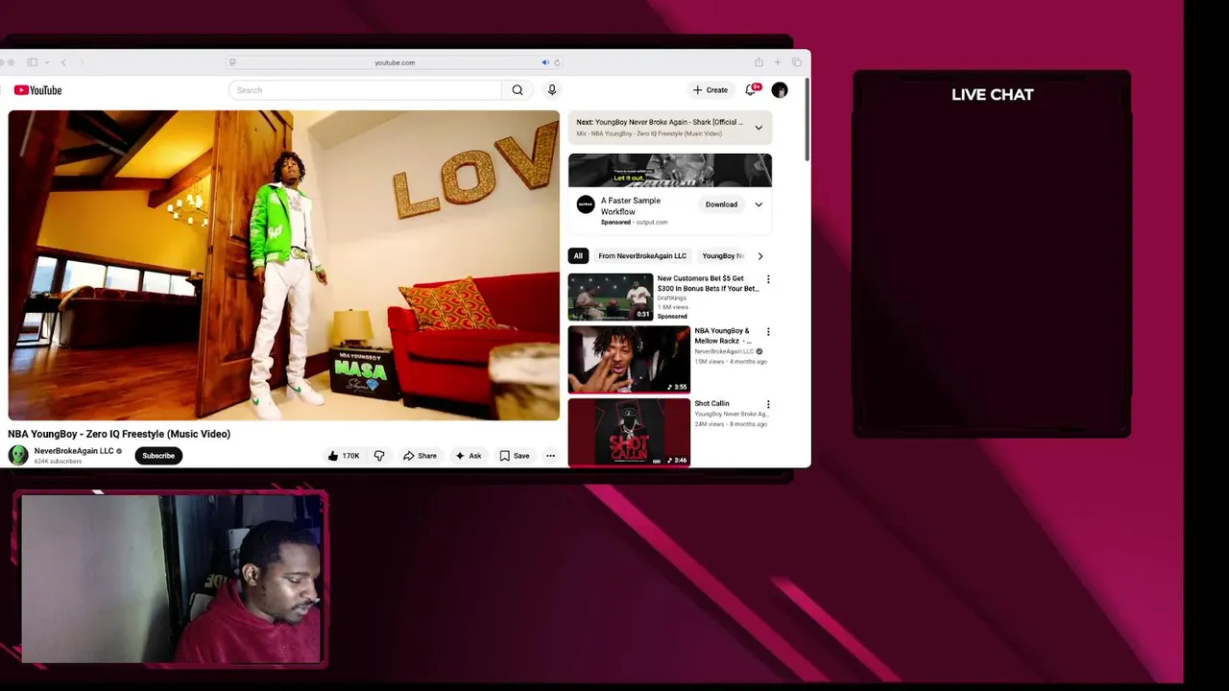Image resolution: width=1229 pixels, height=691 pixels.
Task: Click the NBA YoungBoy & Mellow Rackz title
Action: click(x=724, y=336)
